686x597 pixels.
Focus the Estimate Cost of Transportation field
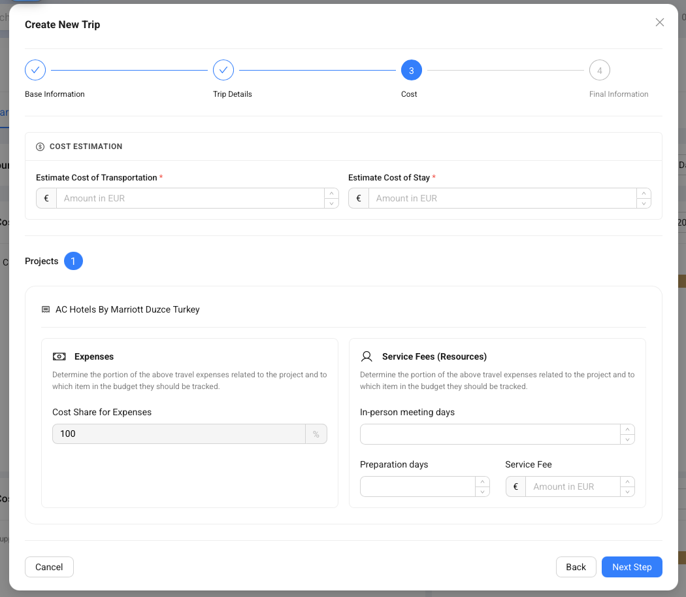pos(190,198)
